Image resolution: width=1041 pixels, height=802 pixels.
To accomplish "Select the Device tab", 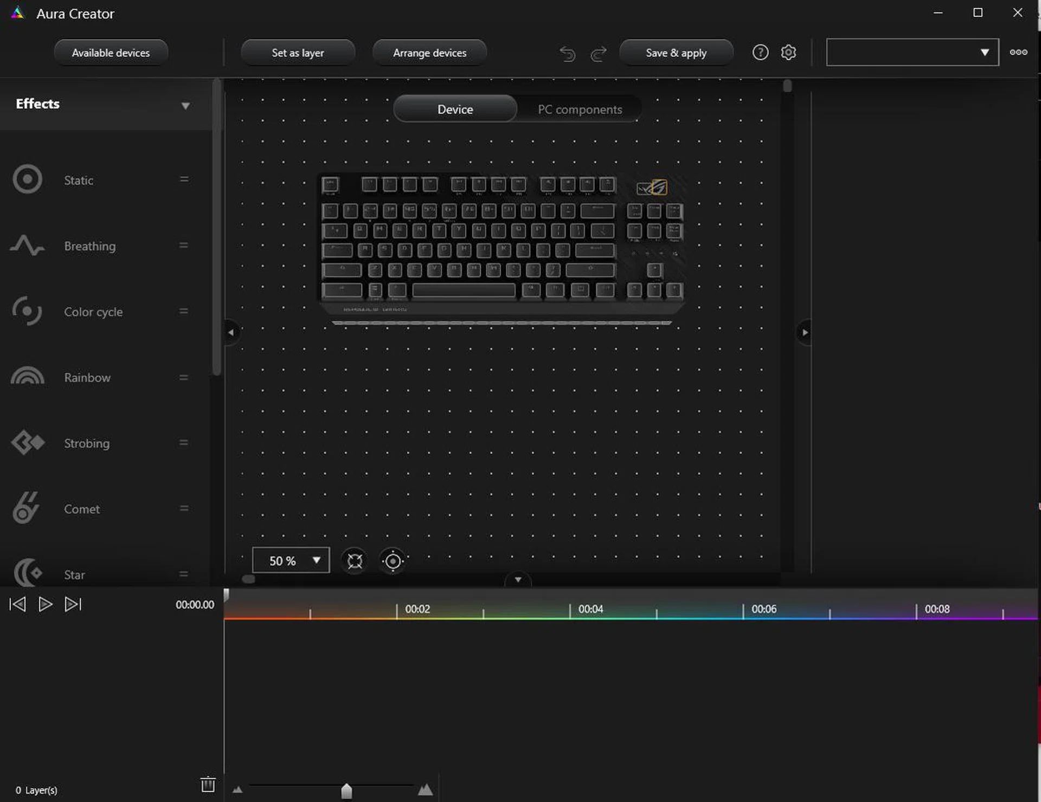I will click(x=455, y=109).
